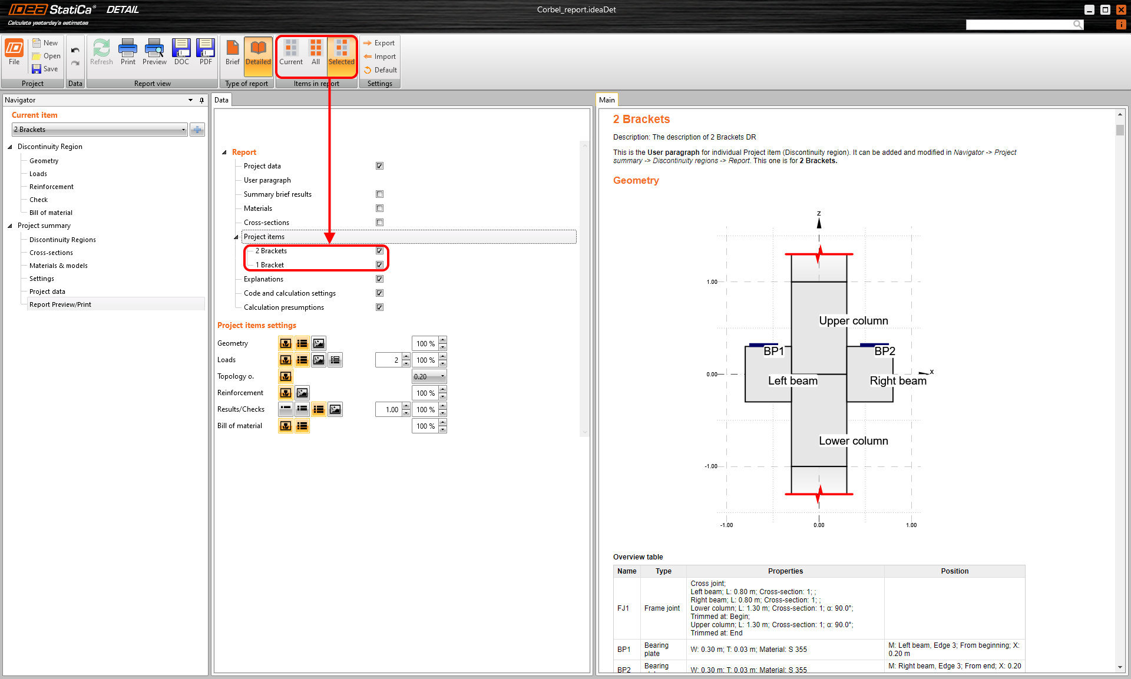Switch to the Main tab
The height and width of the screenshot is (679, 1131).
pos(607,100)
